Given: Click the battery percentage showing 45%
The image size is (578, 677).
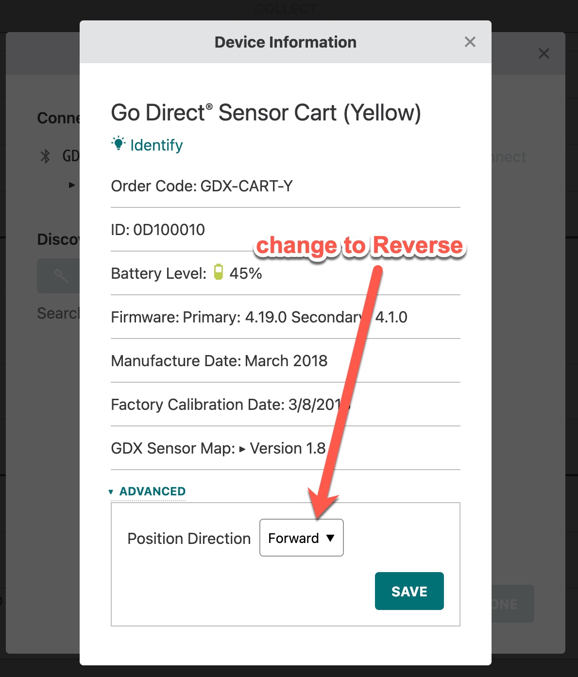Looking at the screenshot, I should [247, 273].
